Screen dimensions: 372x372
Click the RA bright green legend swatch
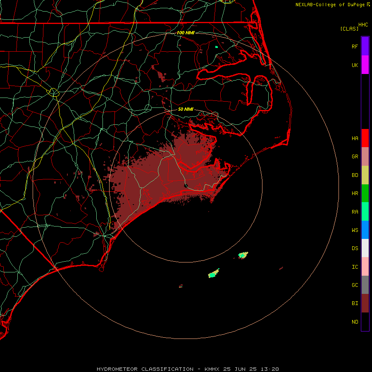pyautogui.click(x=365, y=212)
